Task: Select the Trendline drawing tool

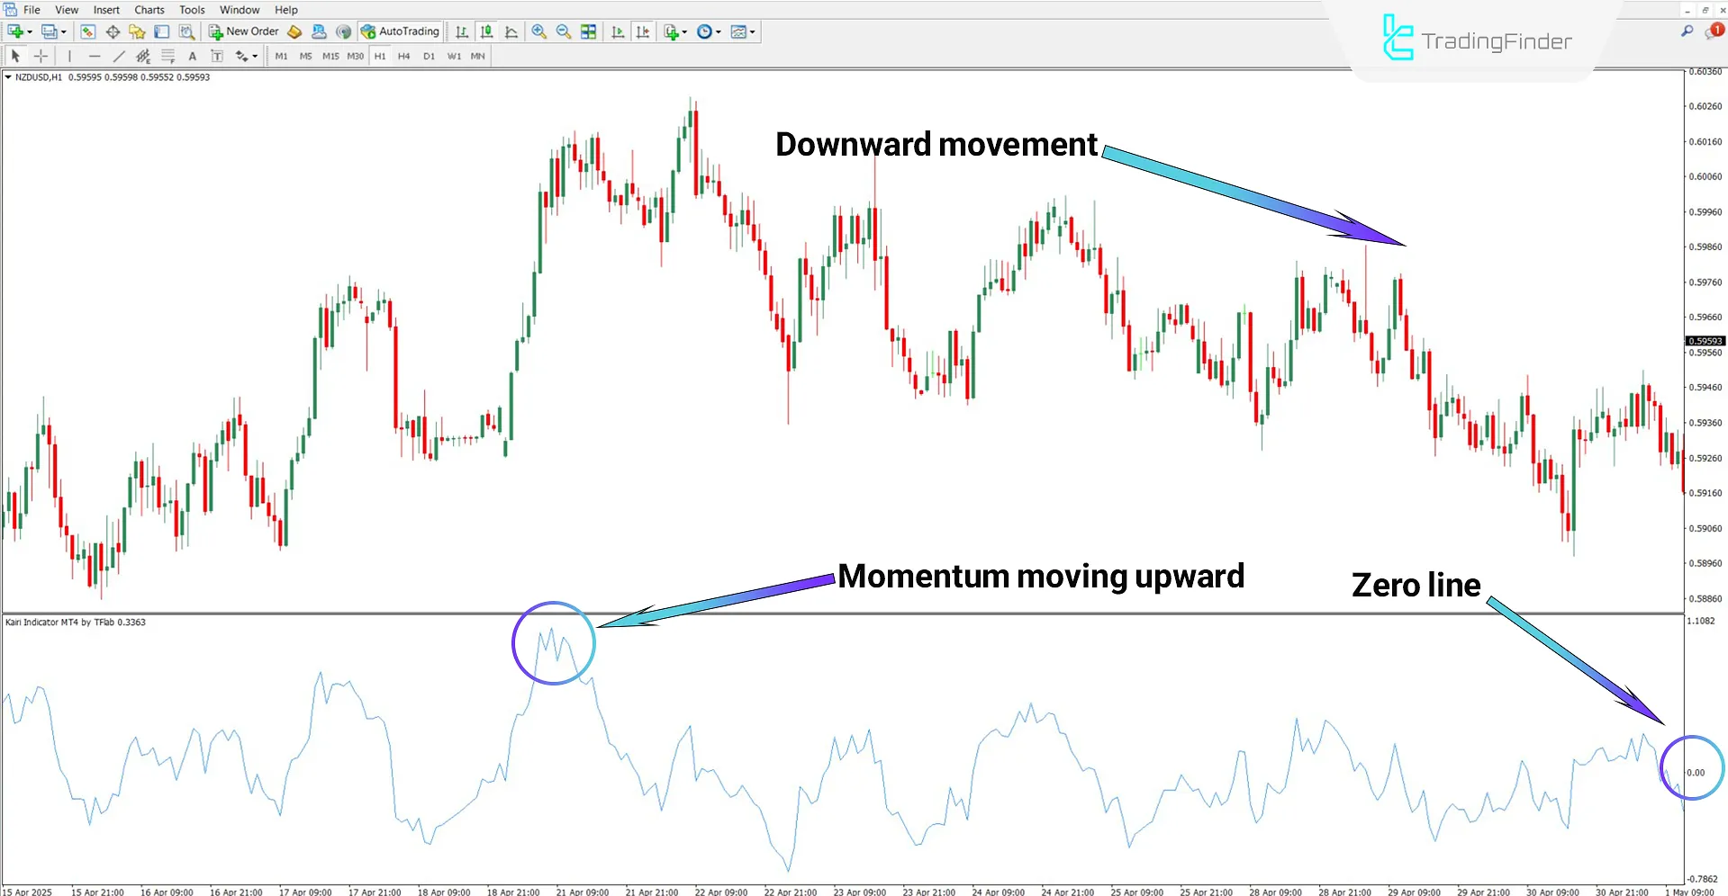Action: pos(119,55)
